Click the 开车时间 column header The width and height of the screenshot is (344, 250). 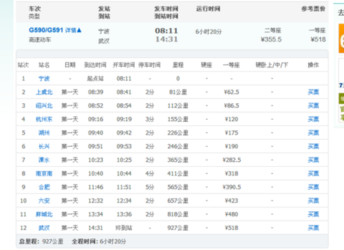tap(124, 65)
